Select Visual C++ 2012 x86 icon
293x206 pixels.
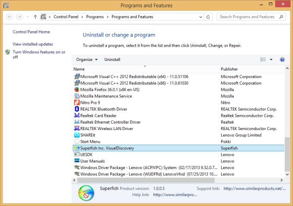77,83
